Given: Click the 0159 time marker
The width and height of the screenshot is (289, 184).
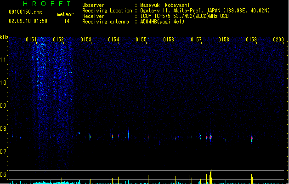Looking at the screenshot, I should (251, 40).
